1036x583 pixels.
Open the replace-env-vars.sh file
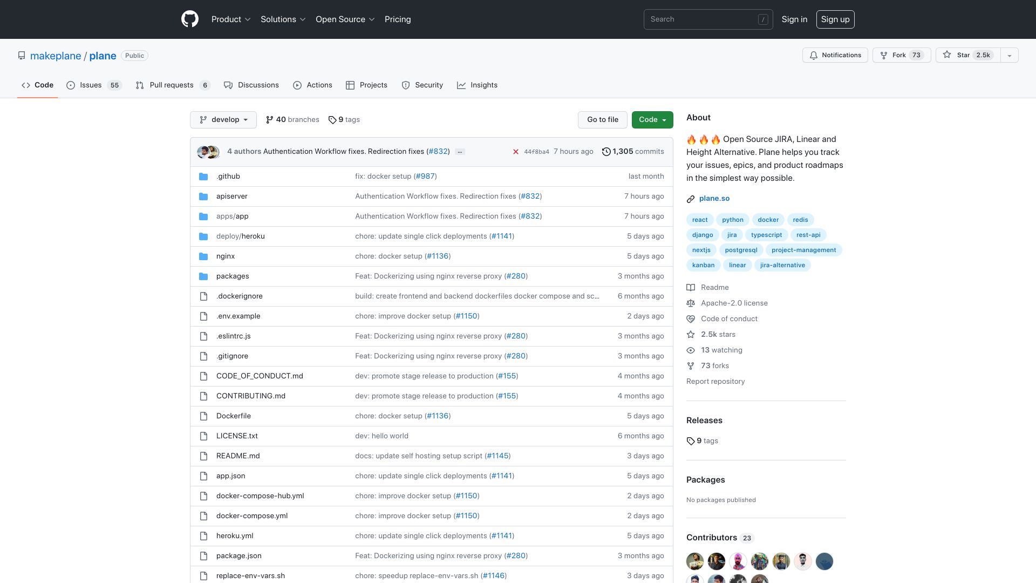[250, 576]
